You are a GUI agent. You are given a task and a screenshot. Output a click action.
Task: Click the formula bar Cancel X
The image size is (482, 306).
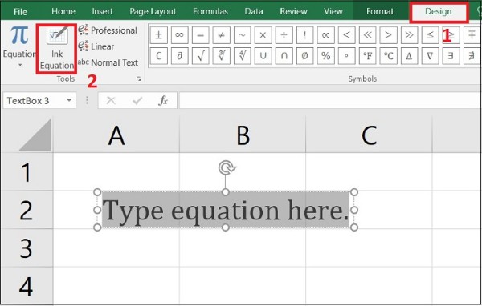(111, 100)
